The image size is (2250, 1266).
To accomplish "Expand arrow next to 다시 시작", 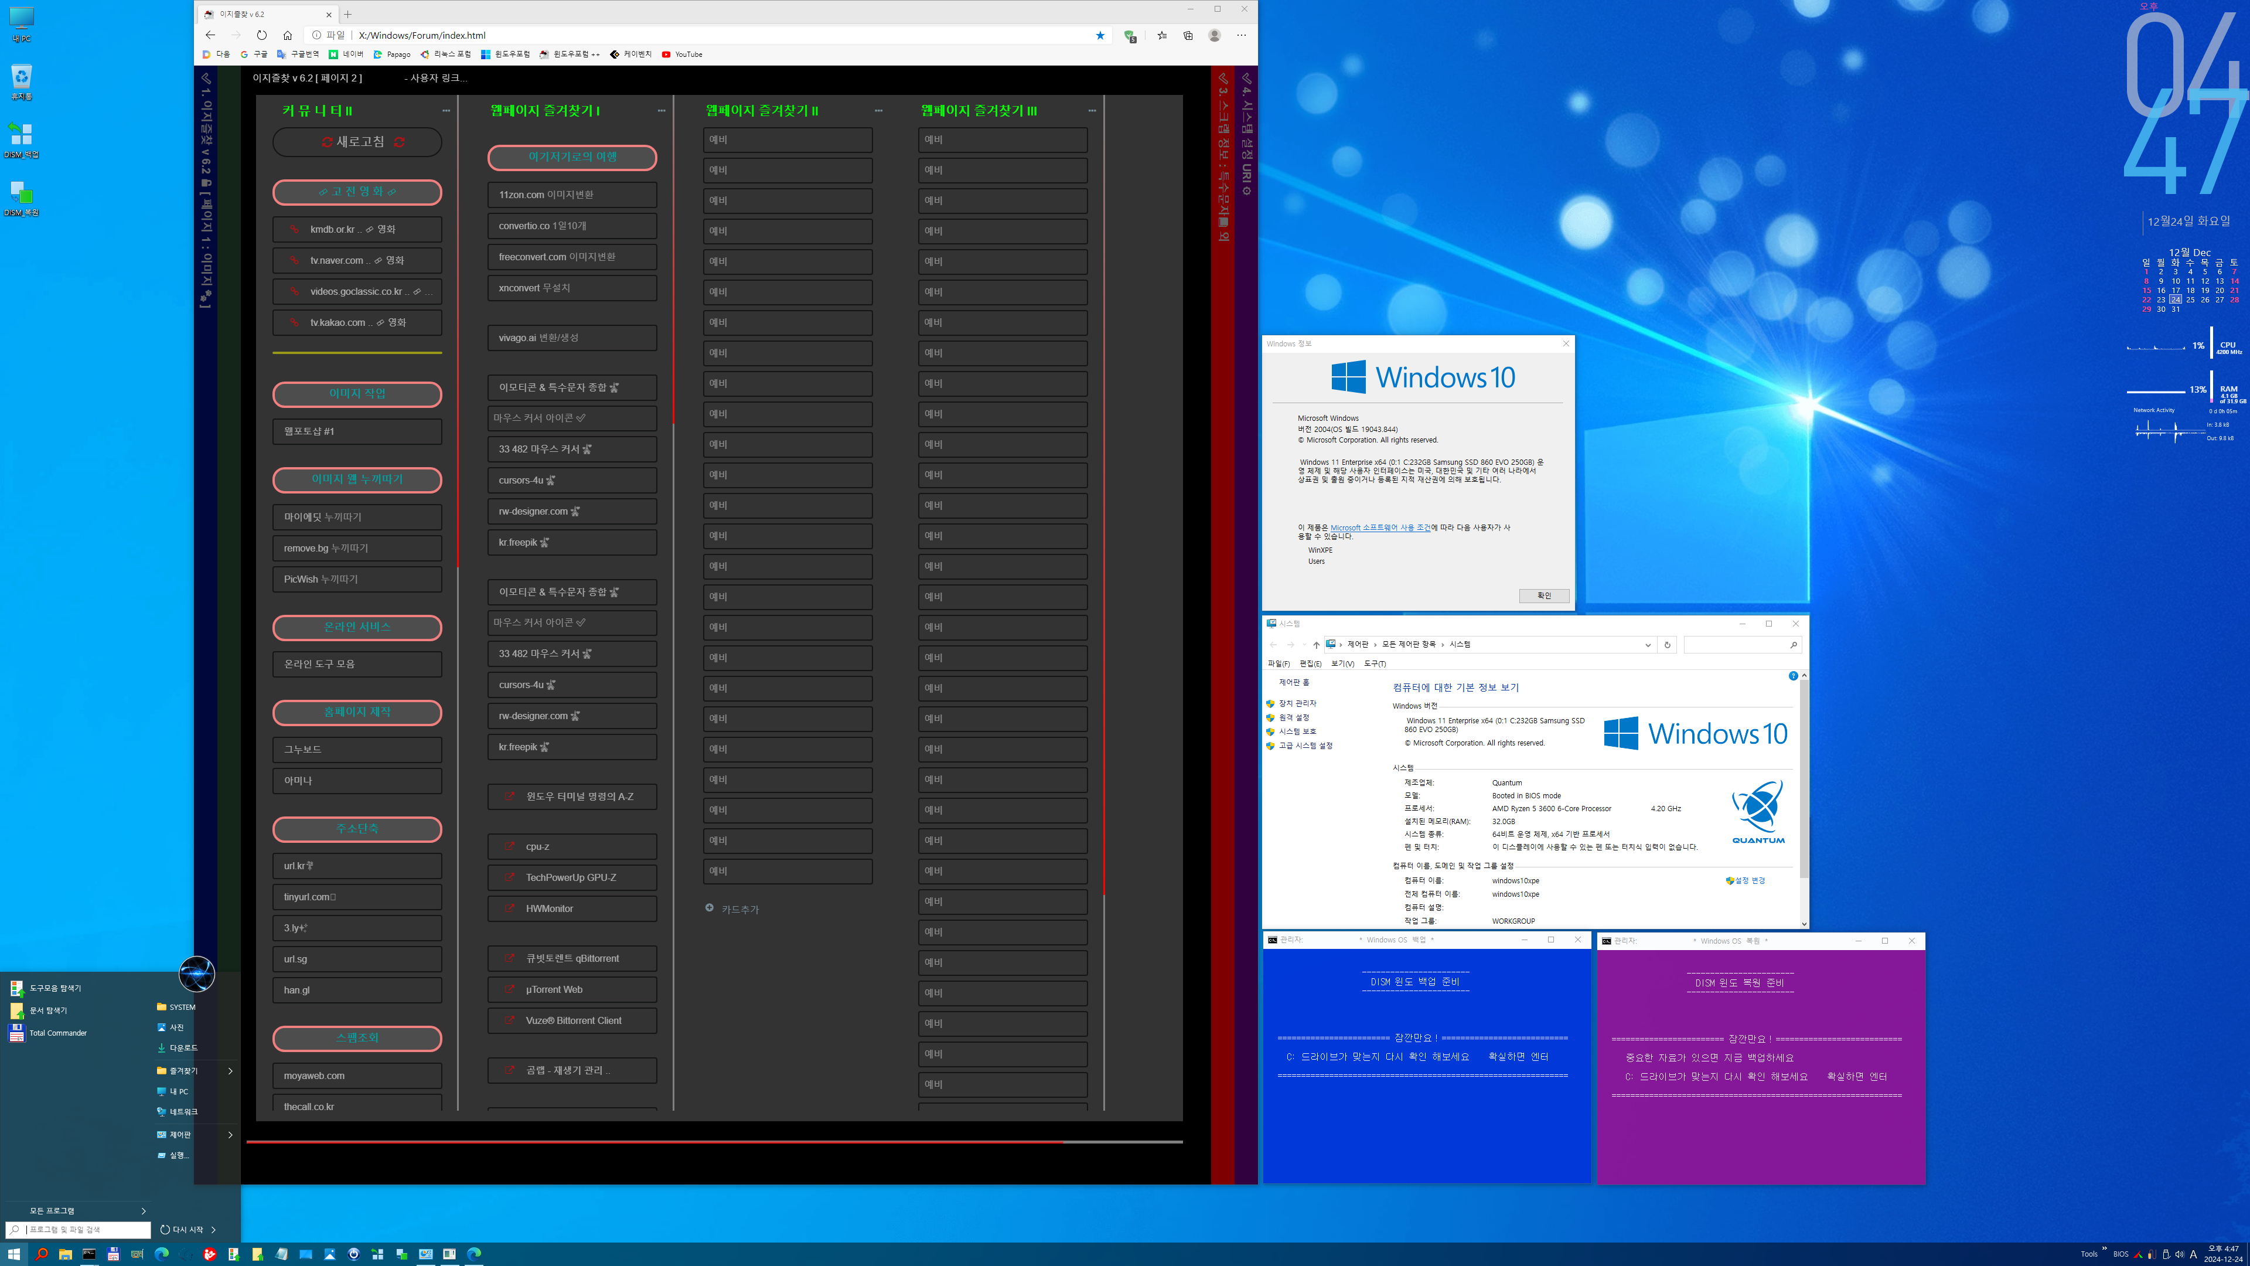I will [x=214, y=1229].
